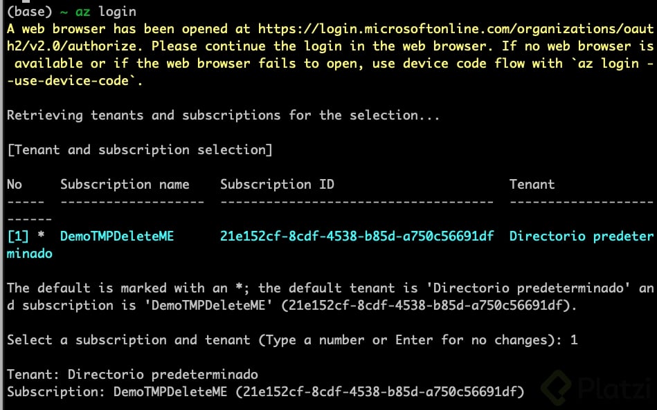Click the final 'Subscription: DemoTMPDeleteME' line
This screenshot has height=410, width=657.
click(x=266, y=391)
